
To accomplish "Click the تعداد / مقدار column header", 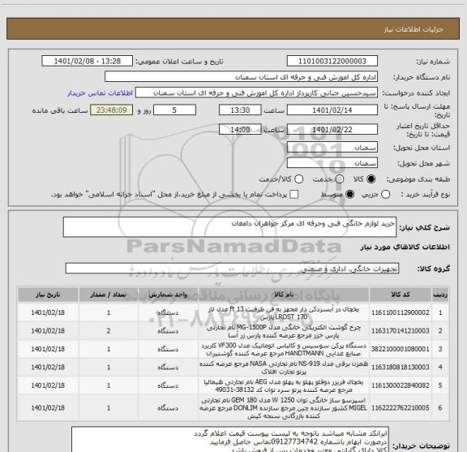I will 109,295.
